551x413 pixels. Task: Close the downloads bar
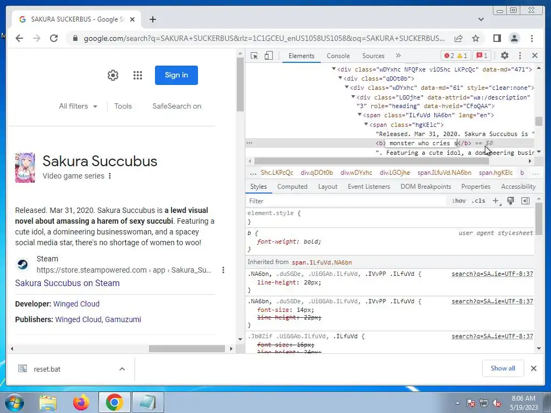point(533,368)
